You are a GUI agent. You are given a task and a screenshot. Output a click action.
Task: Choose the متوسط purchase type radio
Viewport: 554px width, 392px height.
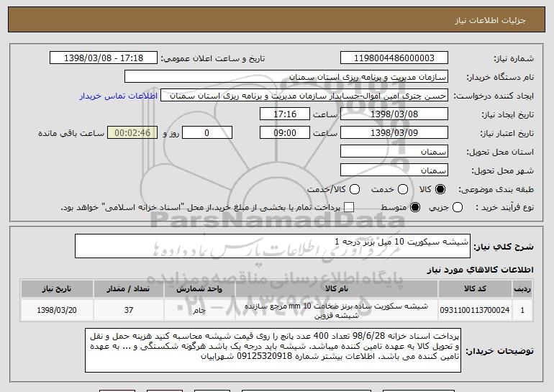pos(415,207)
